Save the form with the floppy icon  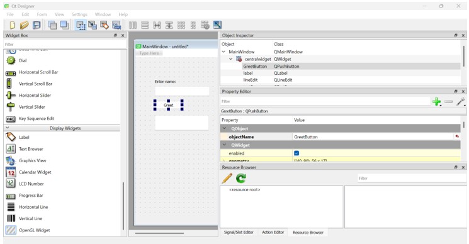click(37, 25)
